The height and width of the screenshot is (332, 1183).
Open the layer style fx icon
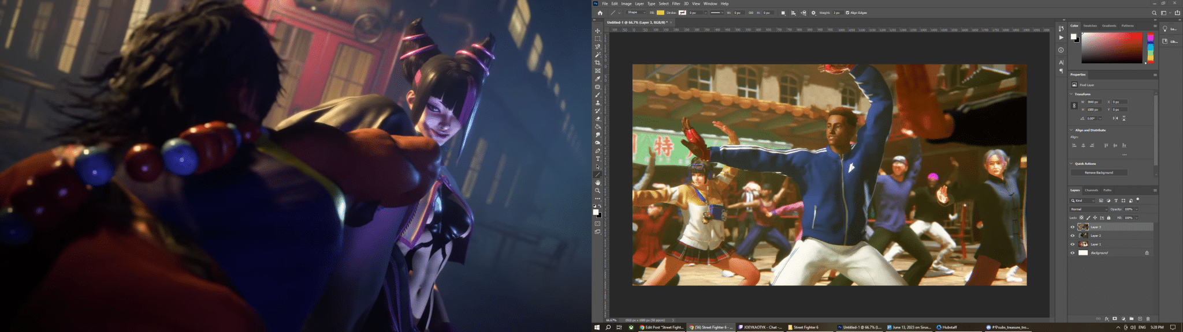(1107, 319)
